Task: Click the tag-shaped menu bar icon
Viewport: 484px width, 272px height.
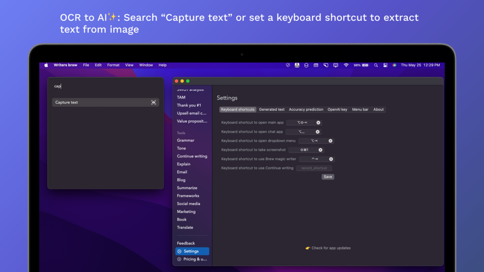Action: pyautogui.click(x=326, y=65)
